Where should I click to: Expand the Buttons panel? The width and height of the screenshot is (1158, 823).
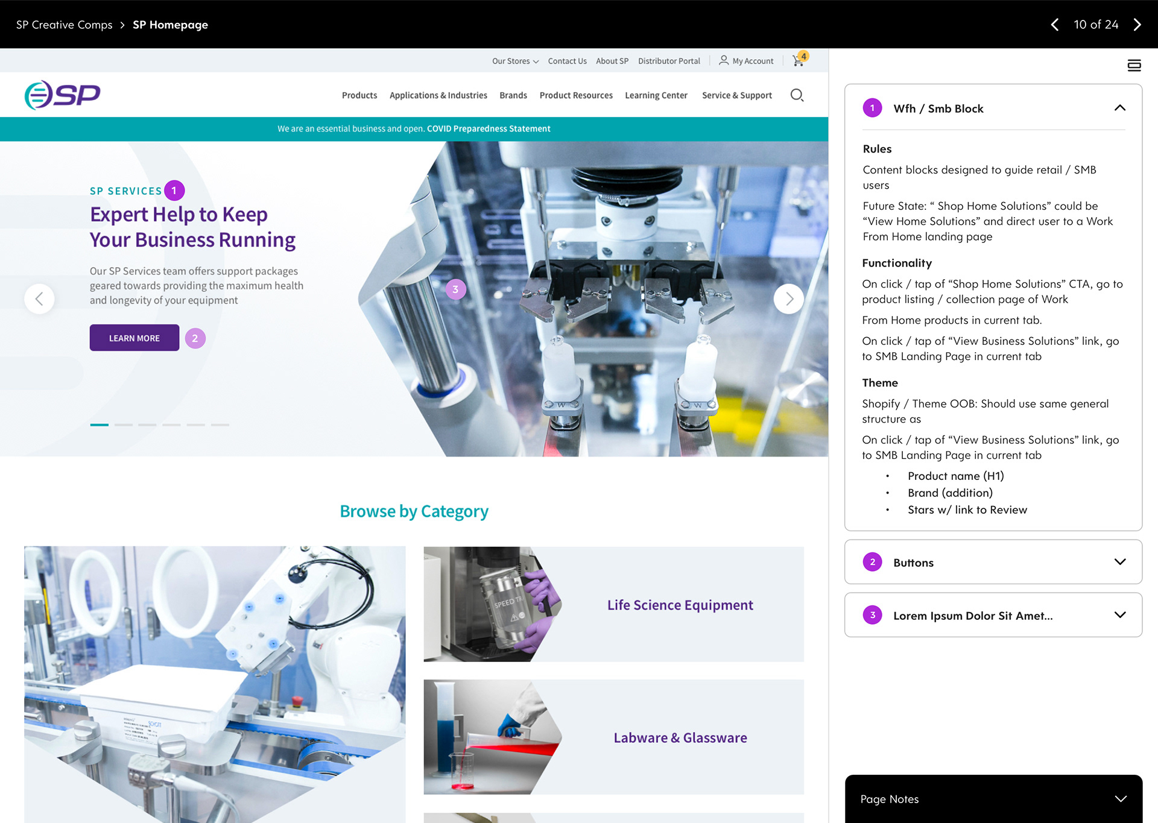click(1120, 562)
